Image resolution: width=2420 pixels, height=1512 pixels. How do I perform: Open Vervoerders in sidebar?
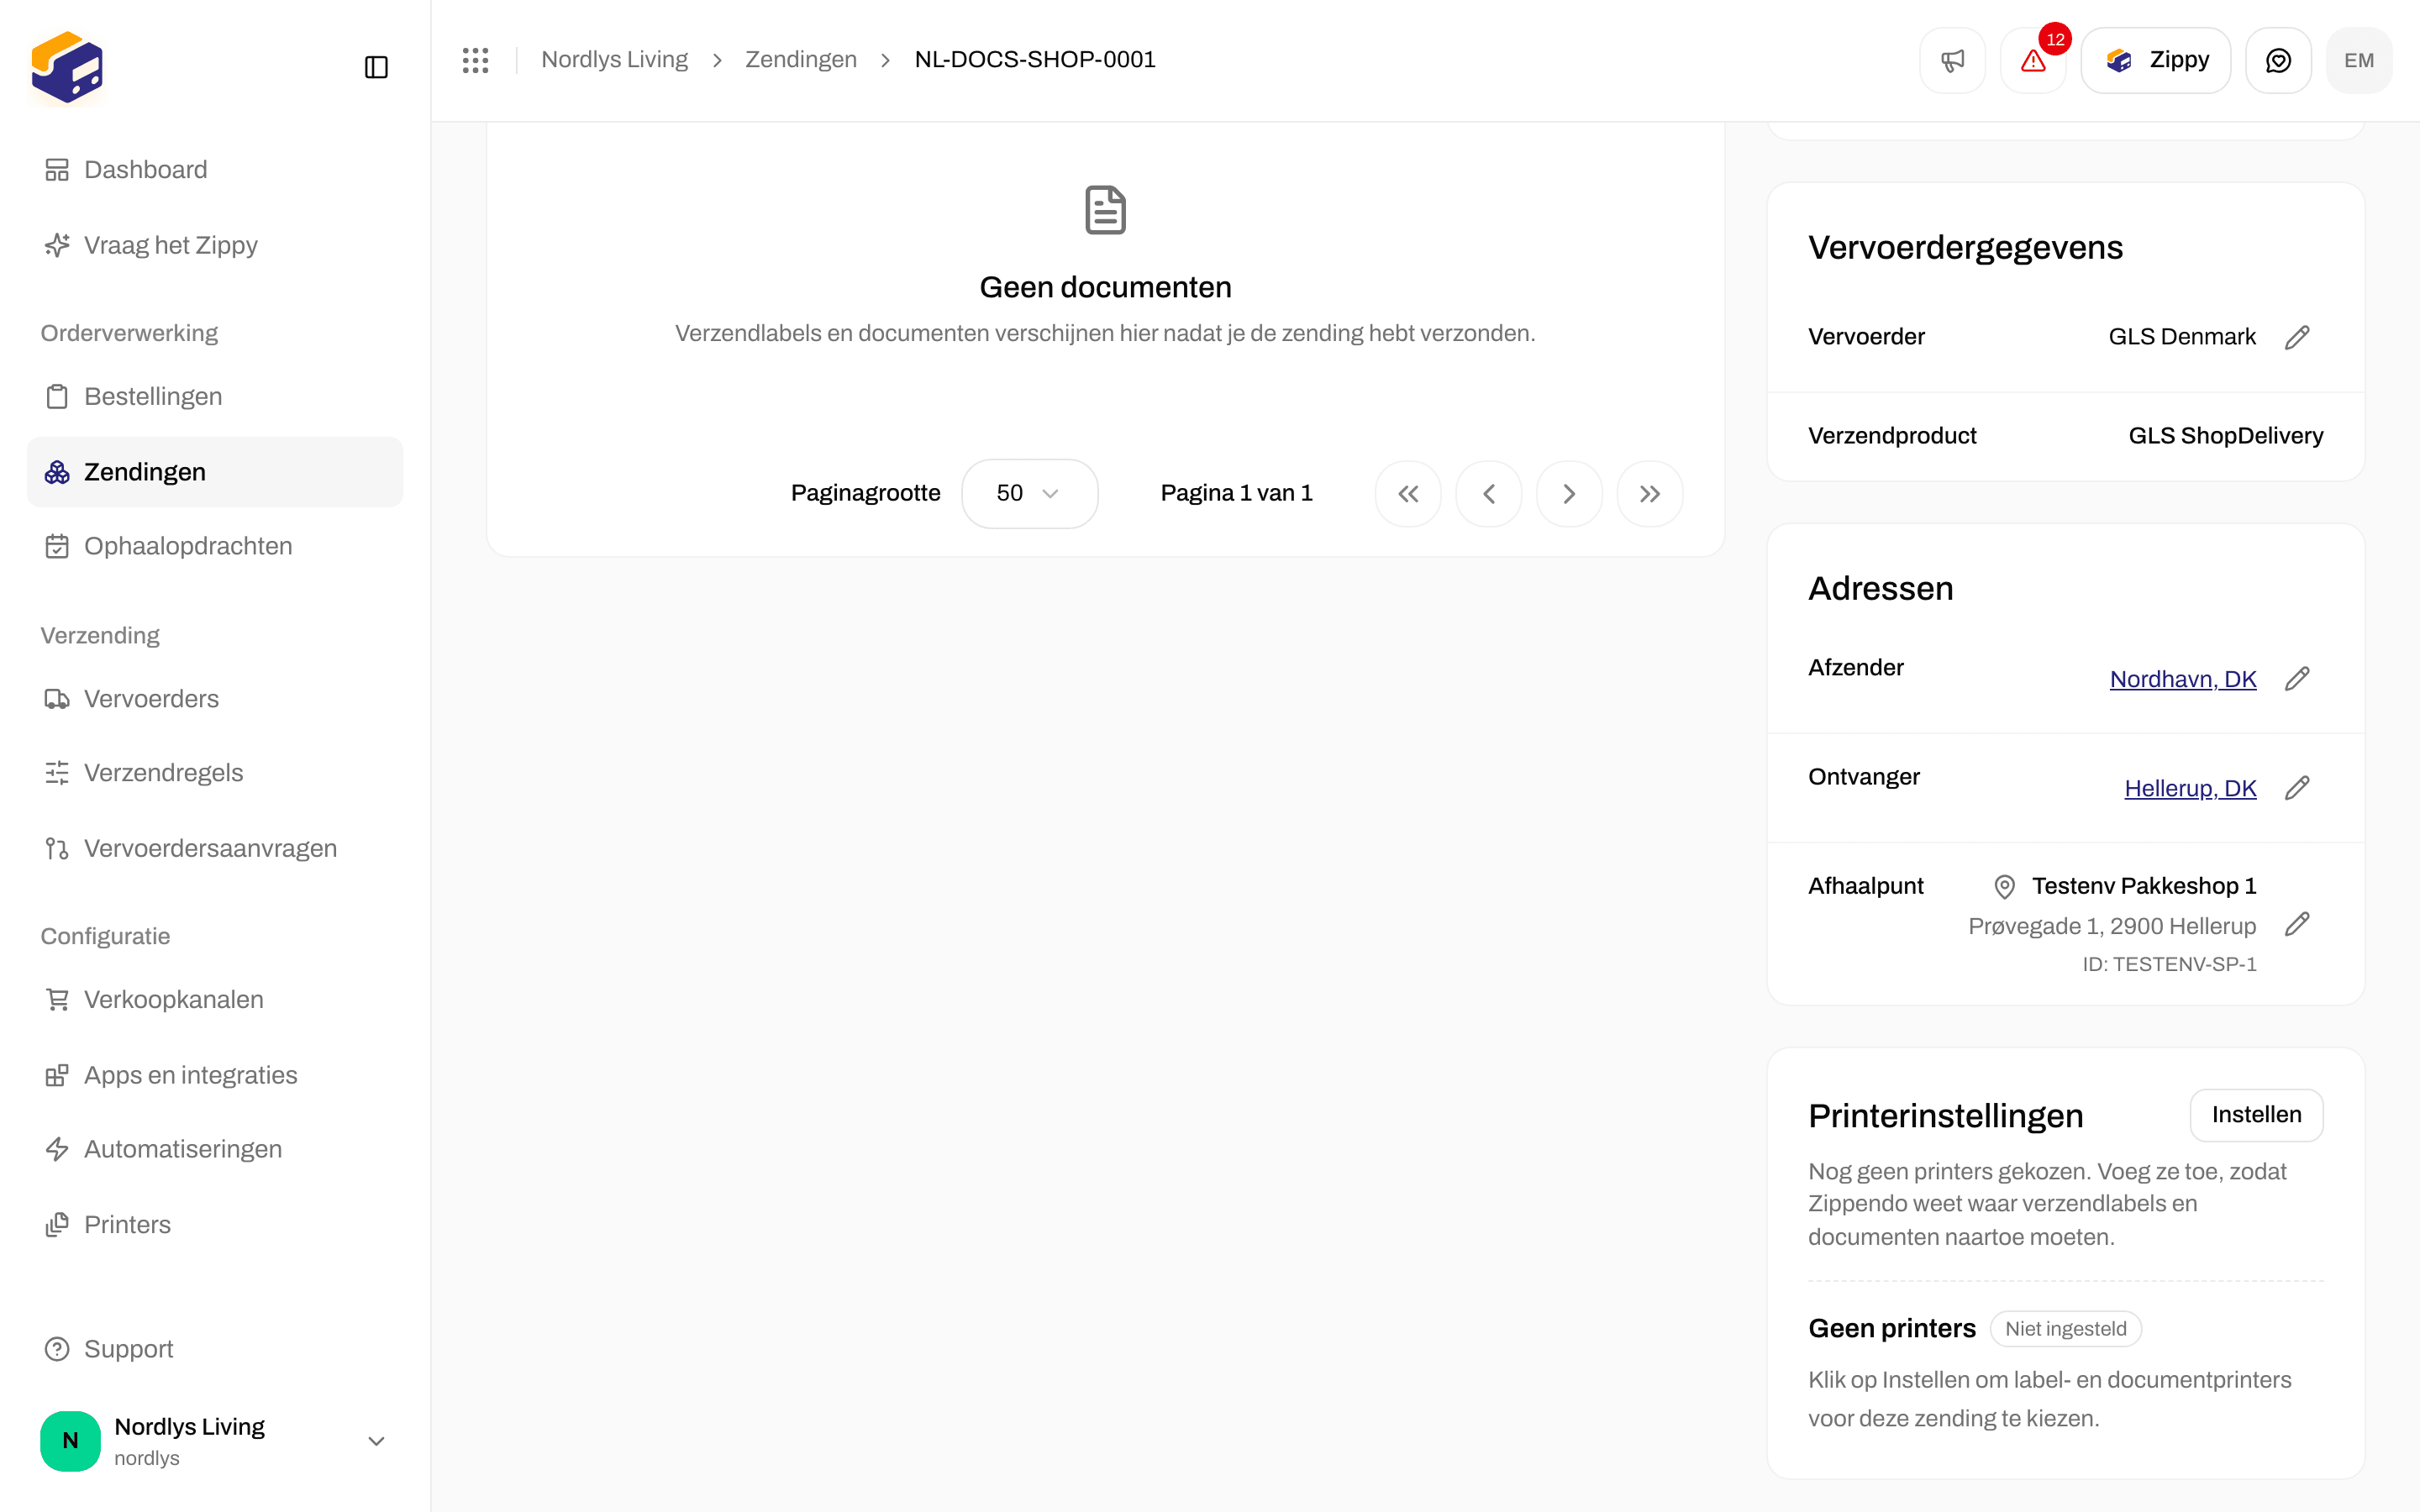[215, 699]
